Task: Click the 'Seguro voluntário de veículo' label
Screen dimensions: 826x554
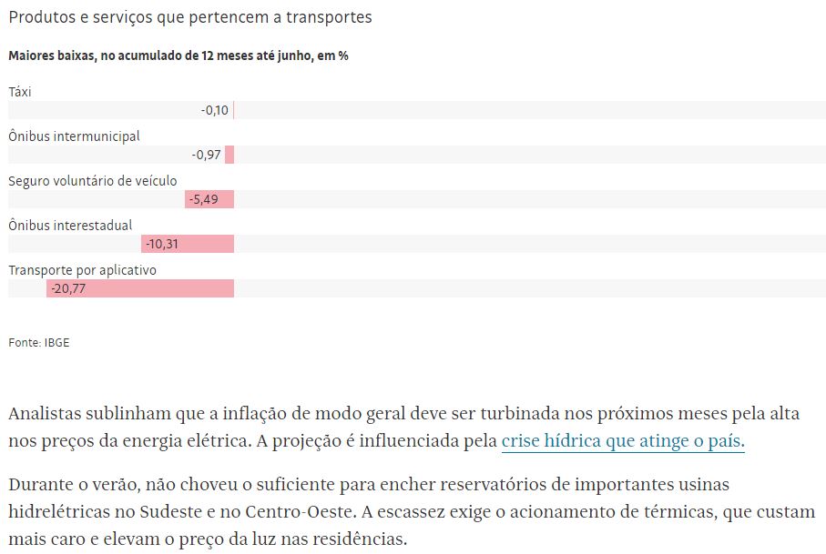Action: pyautogui.click(x=93, y=180)
